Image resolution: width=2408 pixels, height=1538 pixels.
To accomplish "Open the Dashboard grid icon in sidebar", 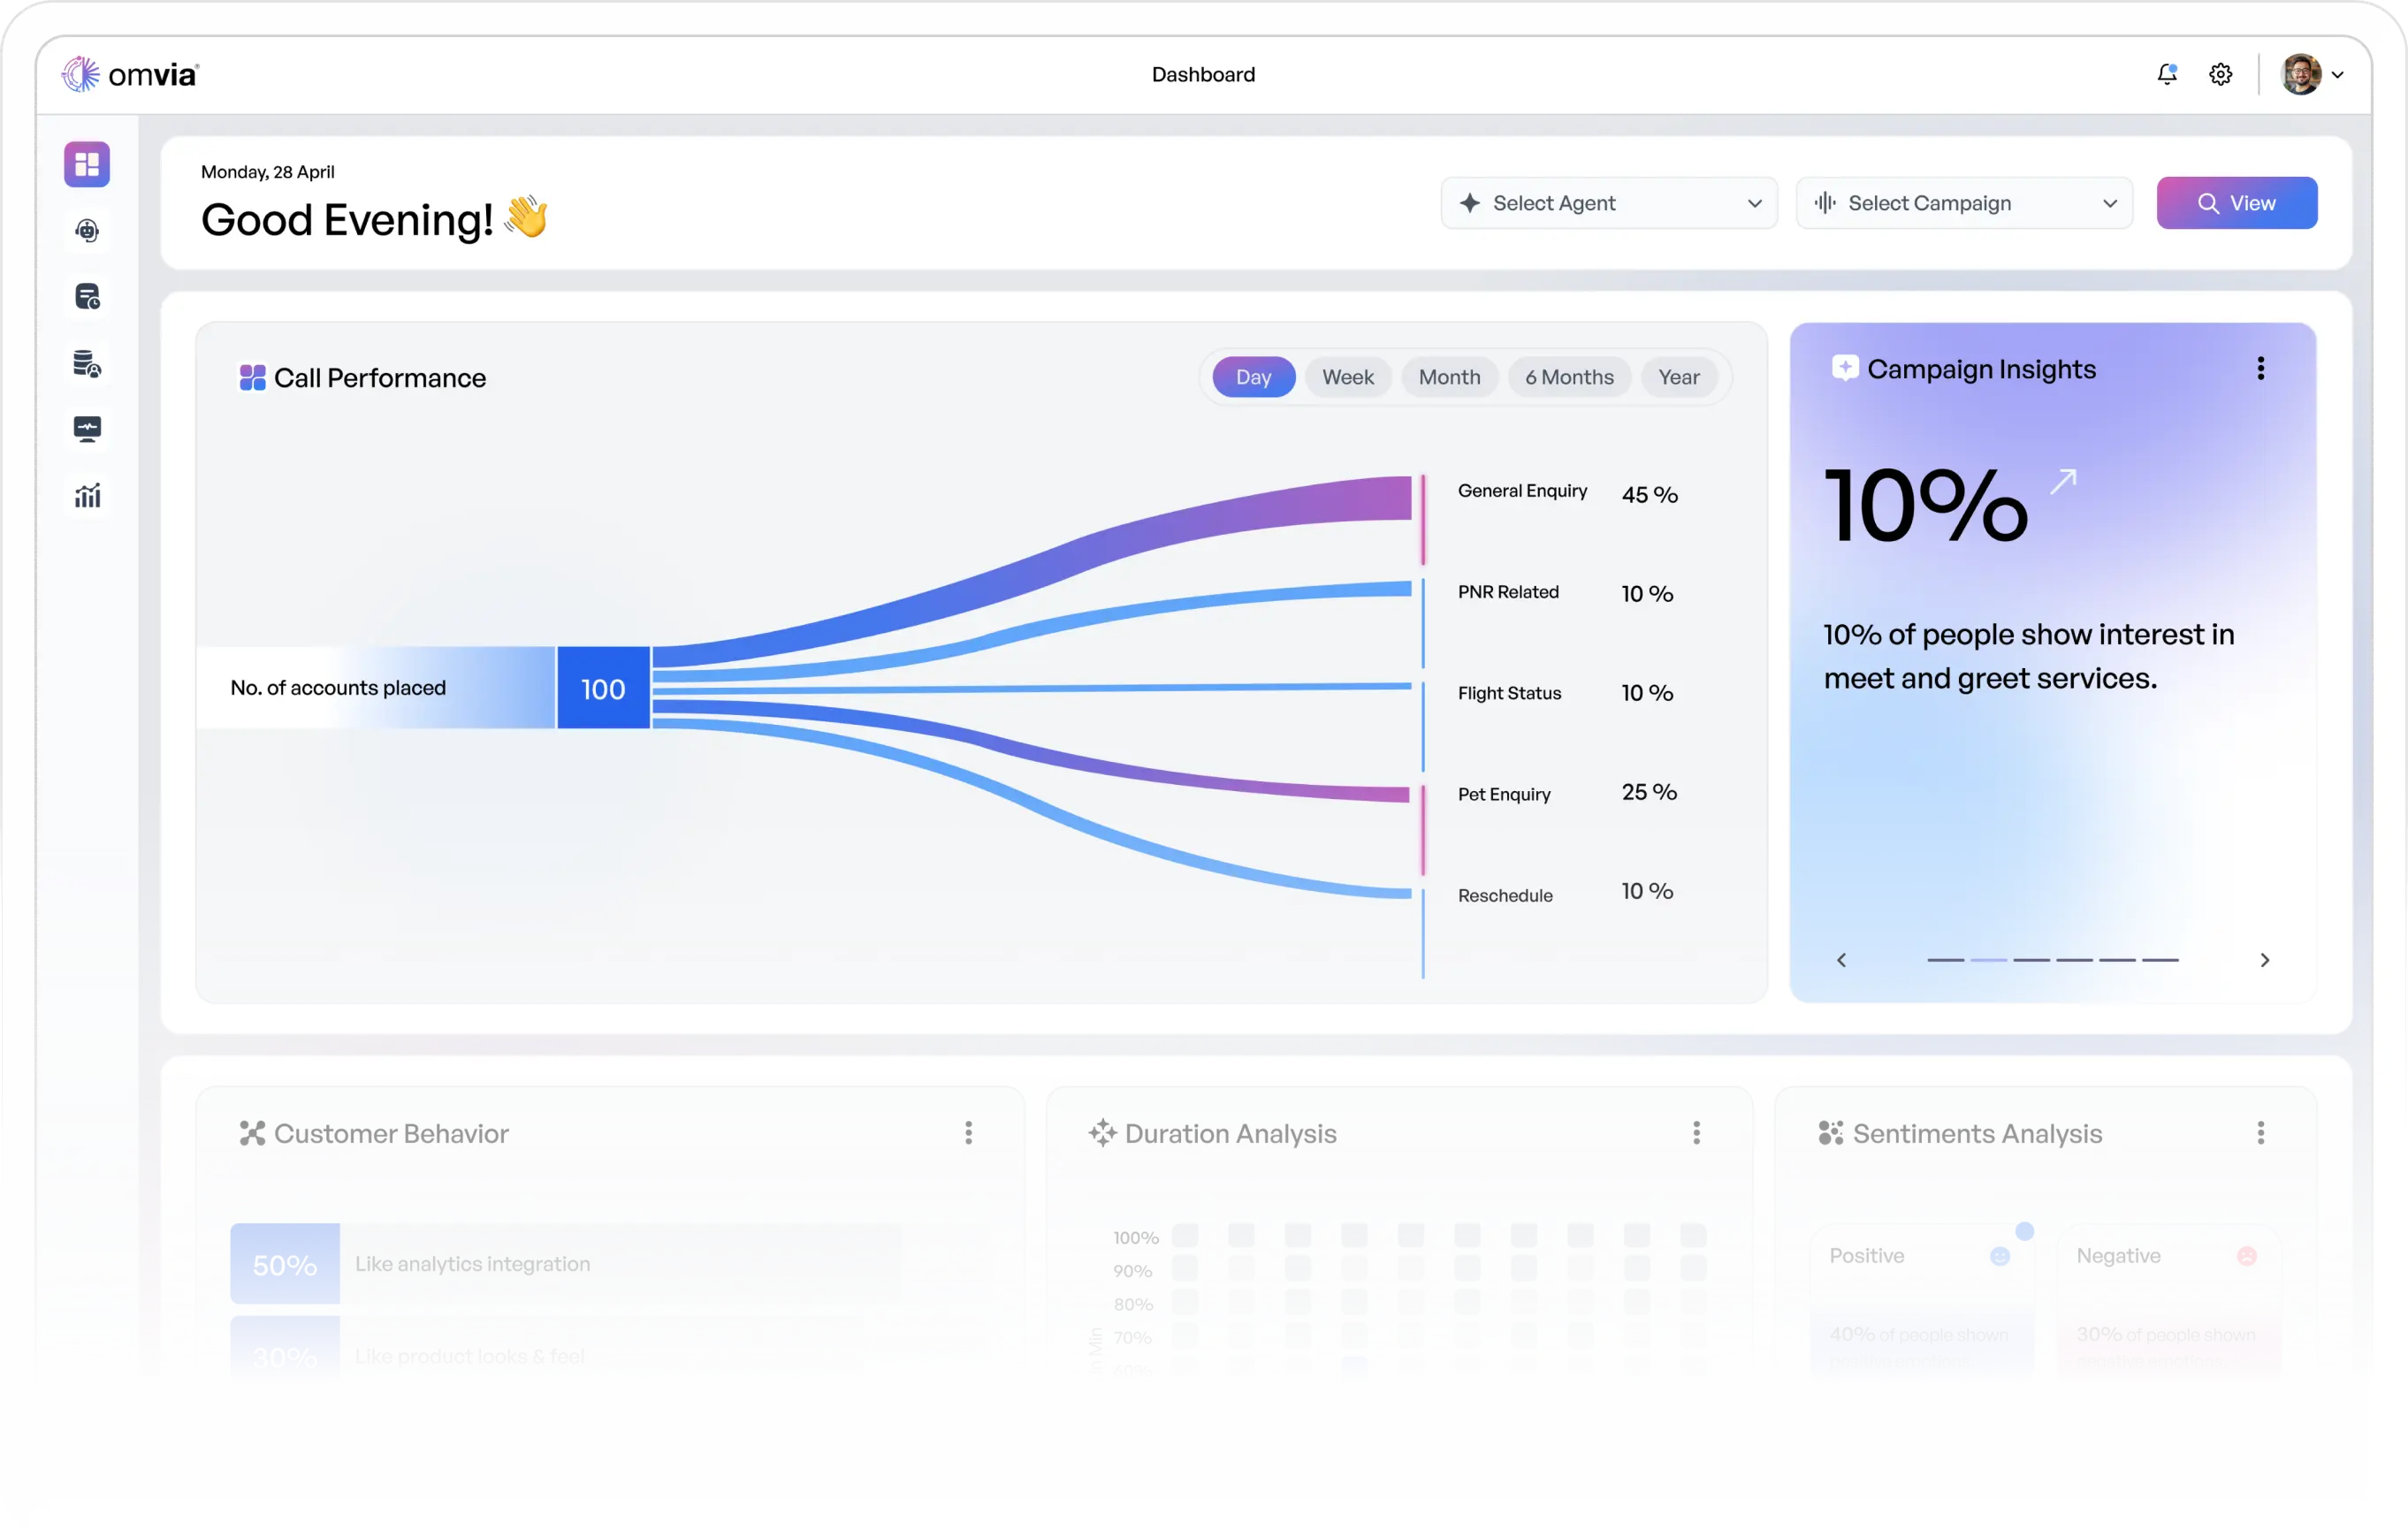I will click(x=87, y=164).
